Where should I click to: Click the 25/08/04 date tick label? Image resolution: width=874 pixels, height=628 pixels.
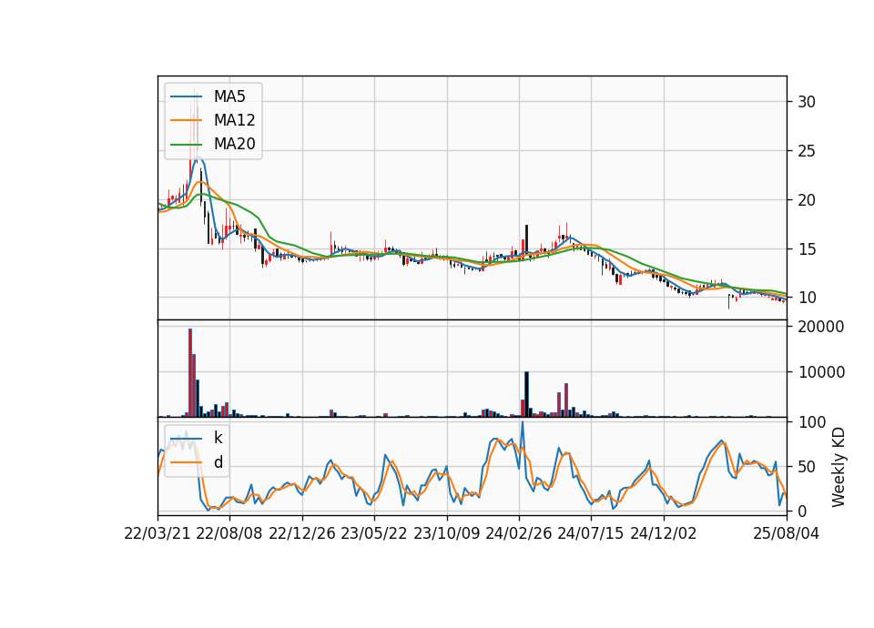[x=786, y=533]
